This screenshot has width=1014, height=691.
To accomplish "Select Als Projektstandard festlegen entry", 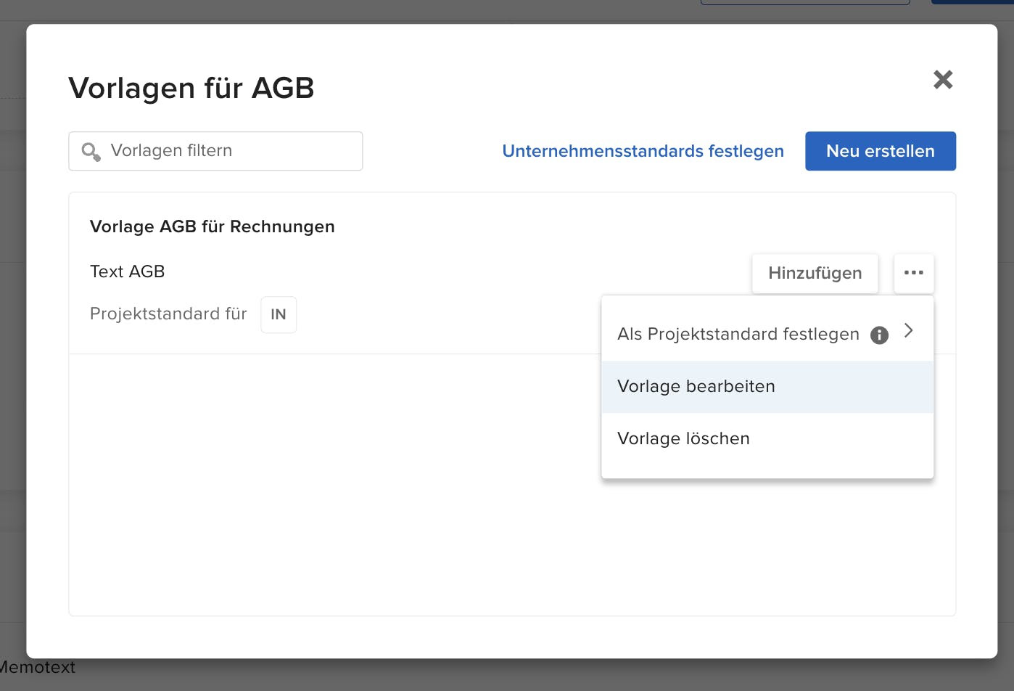I will (x=738, y=335).
